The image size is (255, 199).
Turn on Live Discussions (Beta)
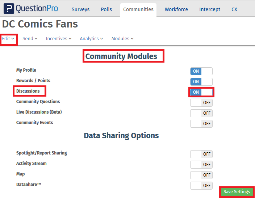(x=201, y=113)
